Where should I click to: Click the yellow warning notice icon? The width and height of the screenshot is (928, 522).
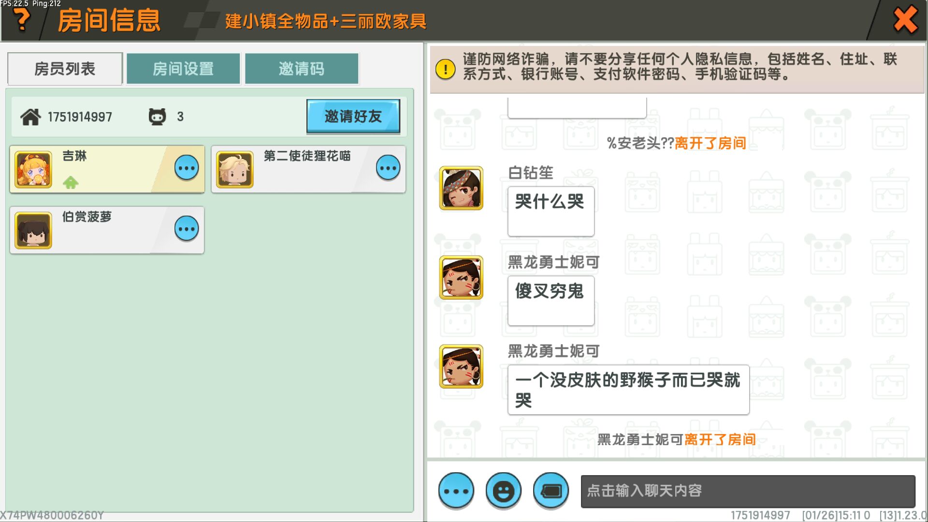(x=445, y=69)
